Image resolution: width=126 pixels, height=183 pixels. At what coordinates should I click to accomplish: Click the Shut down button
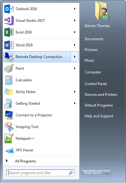click(93, 173)
